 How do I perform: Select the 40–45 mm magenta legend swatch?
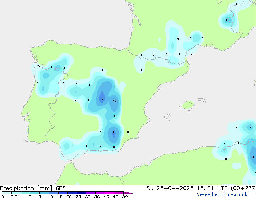[109, 193]
